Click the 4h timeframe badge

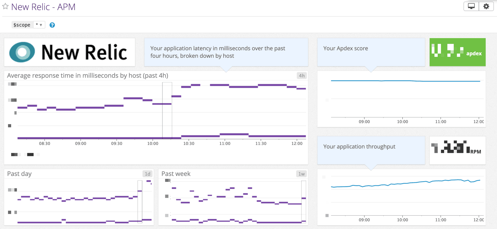click(x=301, y=76)
